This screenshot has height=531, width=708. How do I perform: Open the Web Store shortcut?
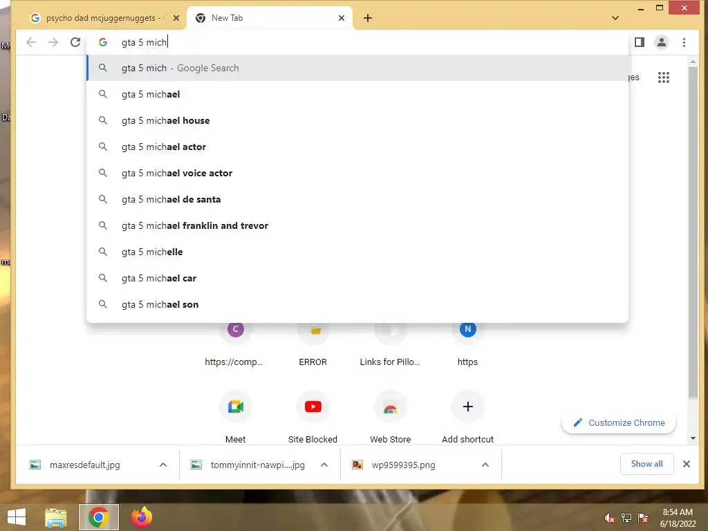[x=390, y=416]
